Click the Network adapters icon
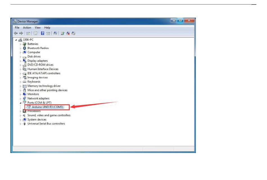 24,98
